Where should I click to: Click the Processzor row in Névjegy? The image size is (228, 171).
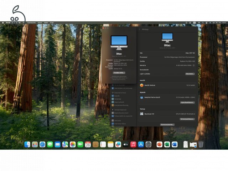pos(167,57)
